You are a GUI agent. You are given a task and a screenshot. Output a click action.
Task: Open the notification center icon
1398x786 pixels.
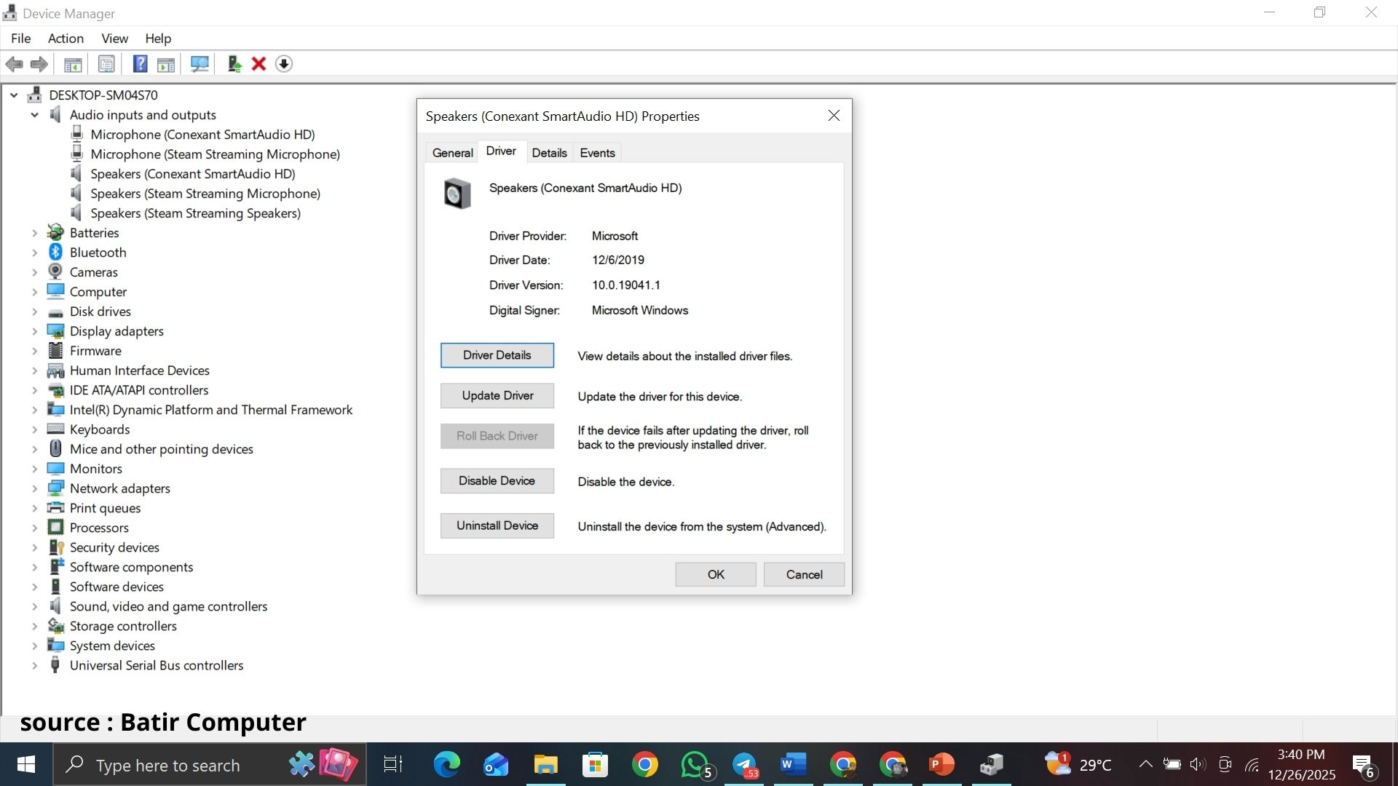1363,765
